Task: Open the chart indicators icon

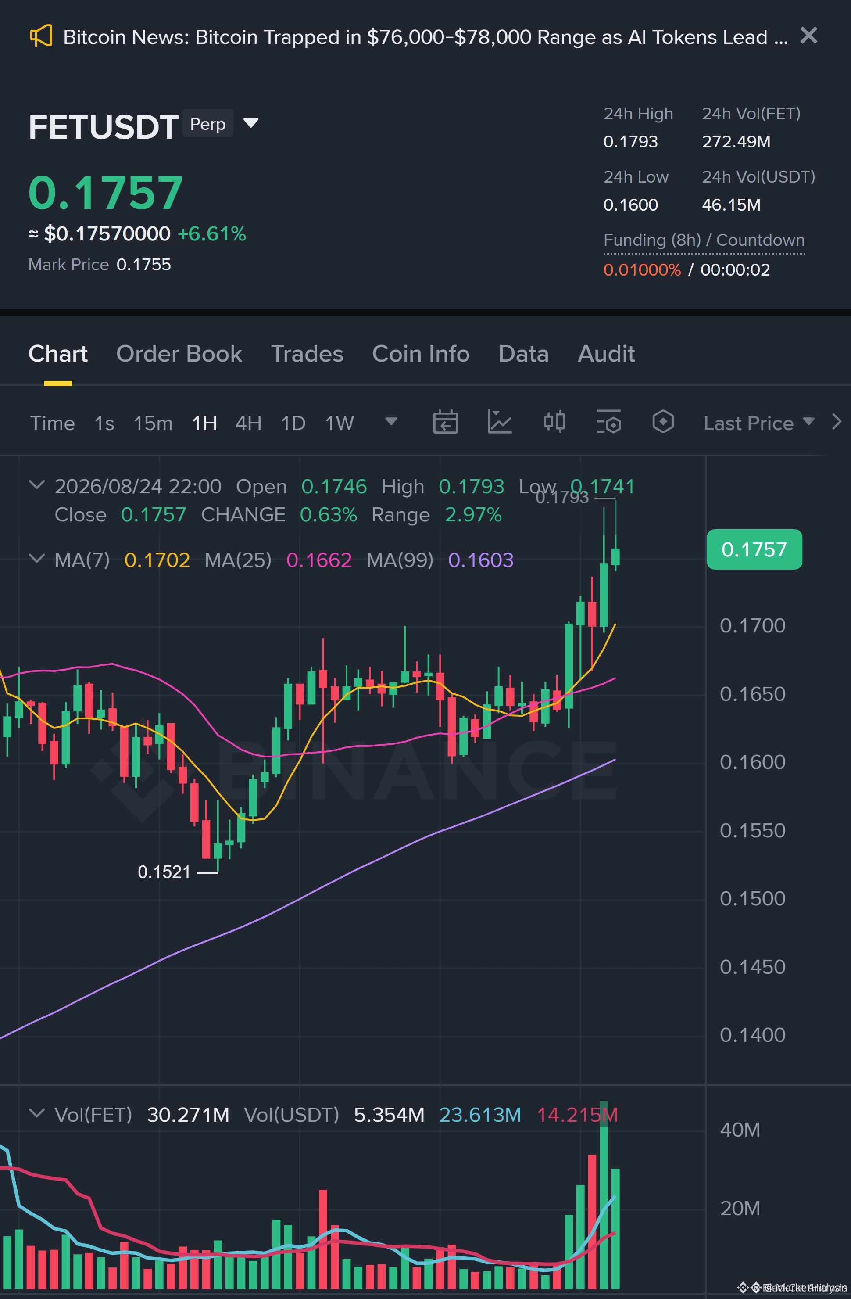Action: [x=500, y=422]
